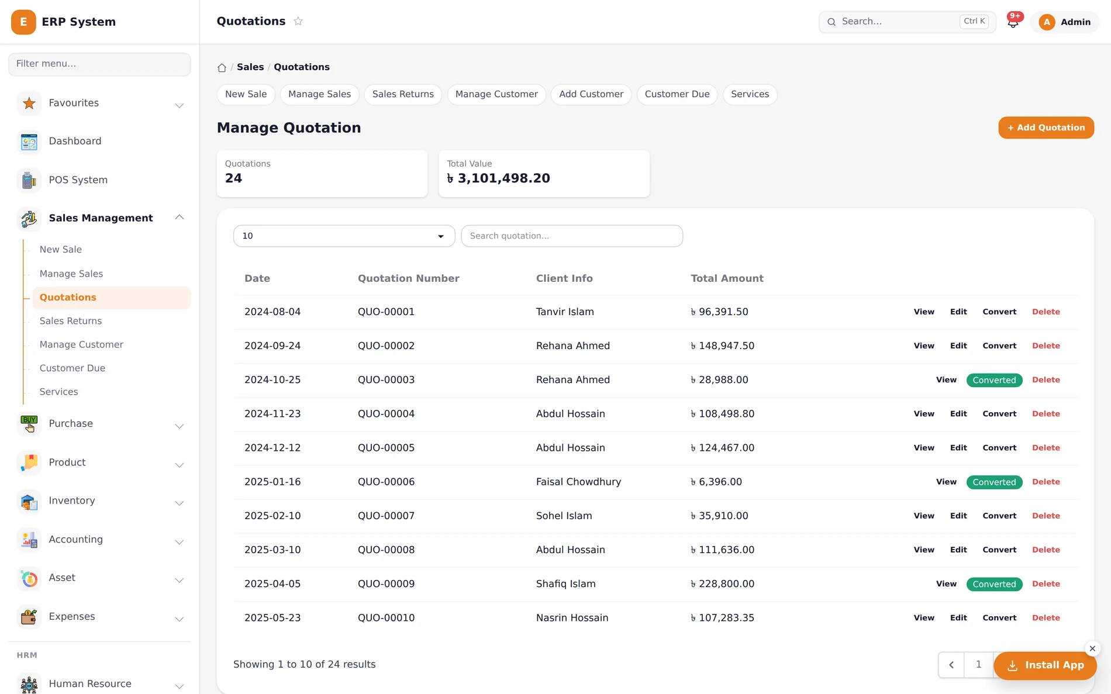Focus the global Search box
This screenshot has width=1111, height=694.
pyautogui.click(x=907, y=22)
